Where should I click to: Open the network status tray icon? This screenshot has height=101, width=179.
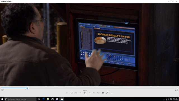166,99
